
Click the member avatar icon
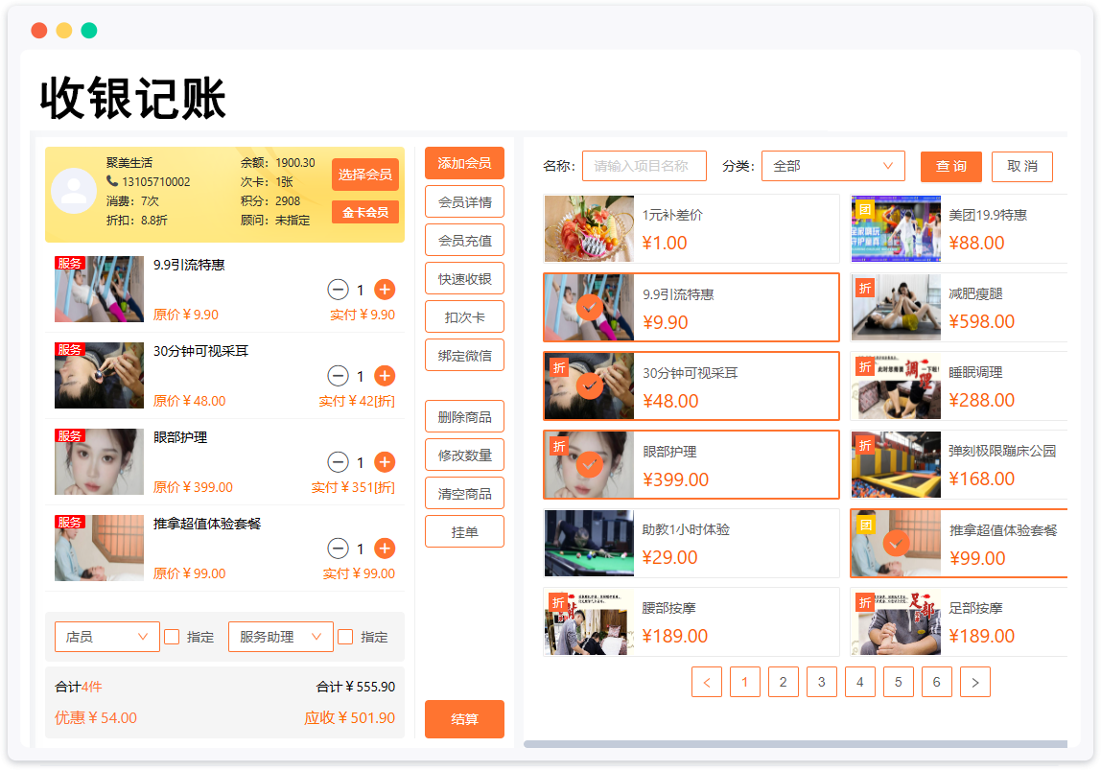pos(74,190)
